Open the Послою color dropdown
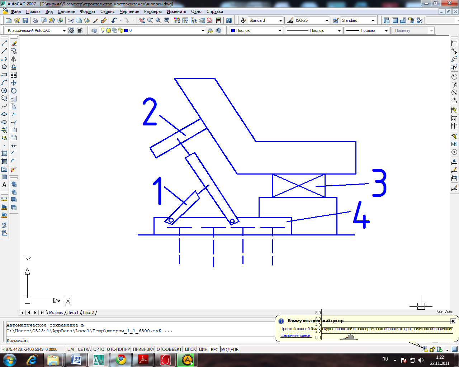 click(x=280, y=31)
